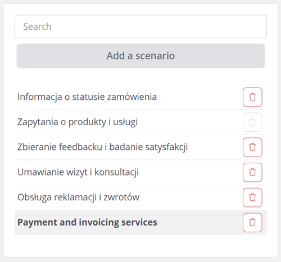Delete the Informacja o statusie zamówienia scenario
The width and height of the screenshot is (281, 262).
coord(252,97)
